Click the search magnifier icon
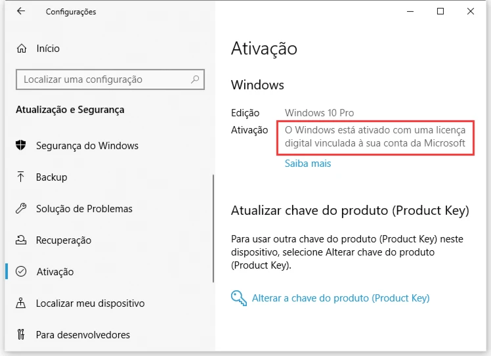The image size is (491, 356). 195,79
